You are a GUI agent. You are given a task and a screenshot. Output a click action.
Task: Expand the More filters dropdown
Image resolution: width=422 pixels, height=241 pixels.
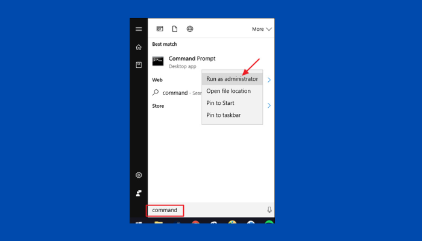262,29
